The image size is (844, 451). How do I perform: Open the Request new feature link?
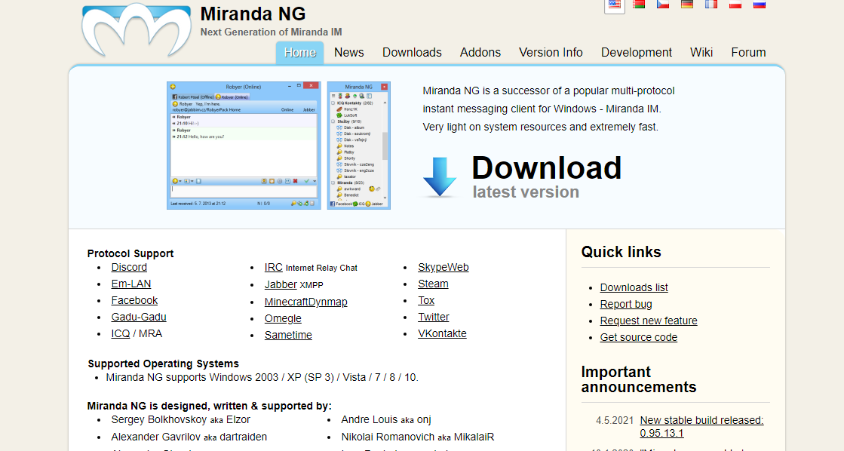click(649, 321)
